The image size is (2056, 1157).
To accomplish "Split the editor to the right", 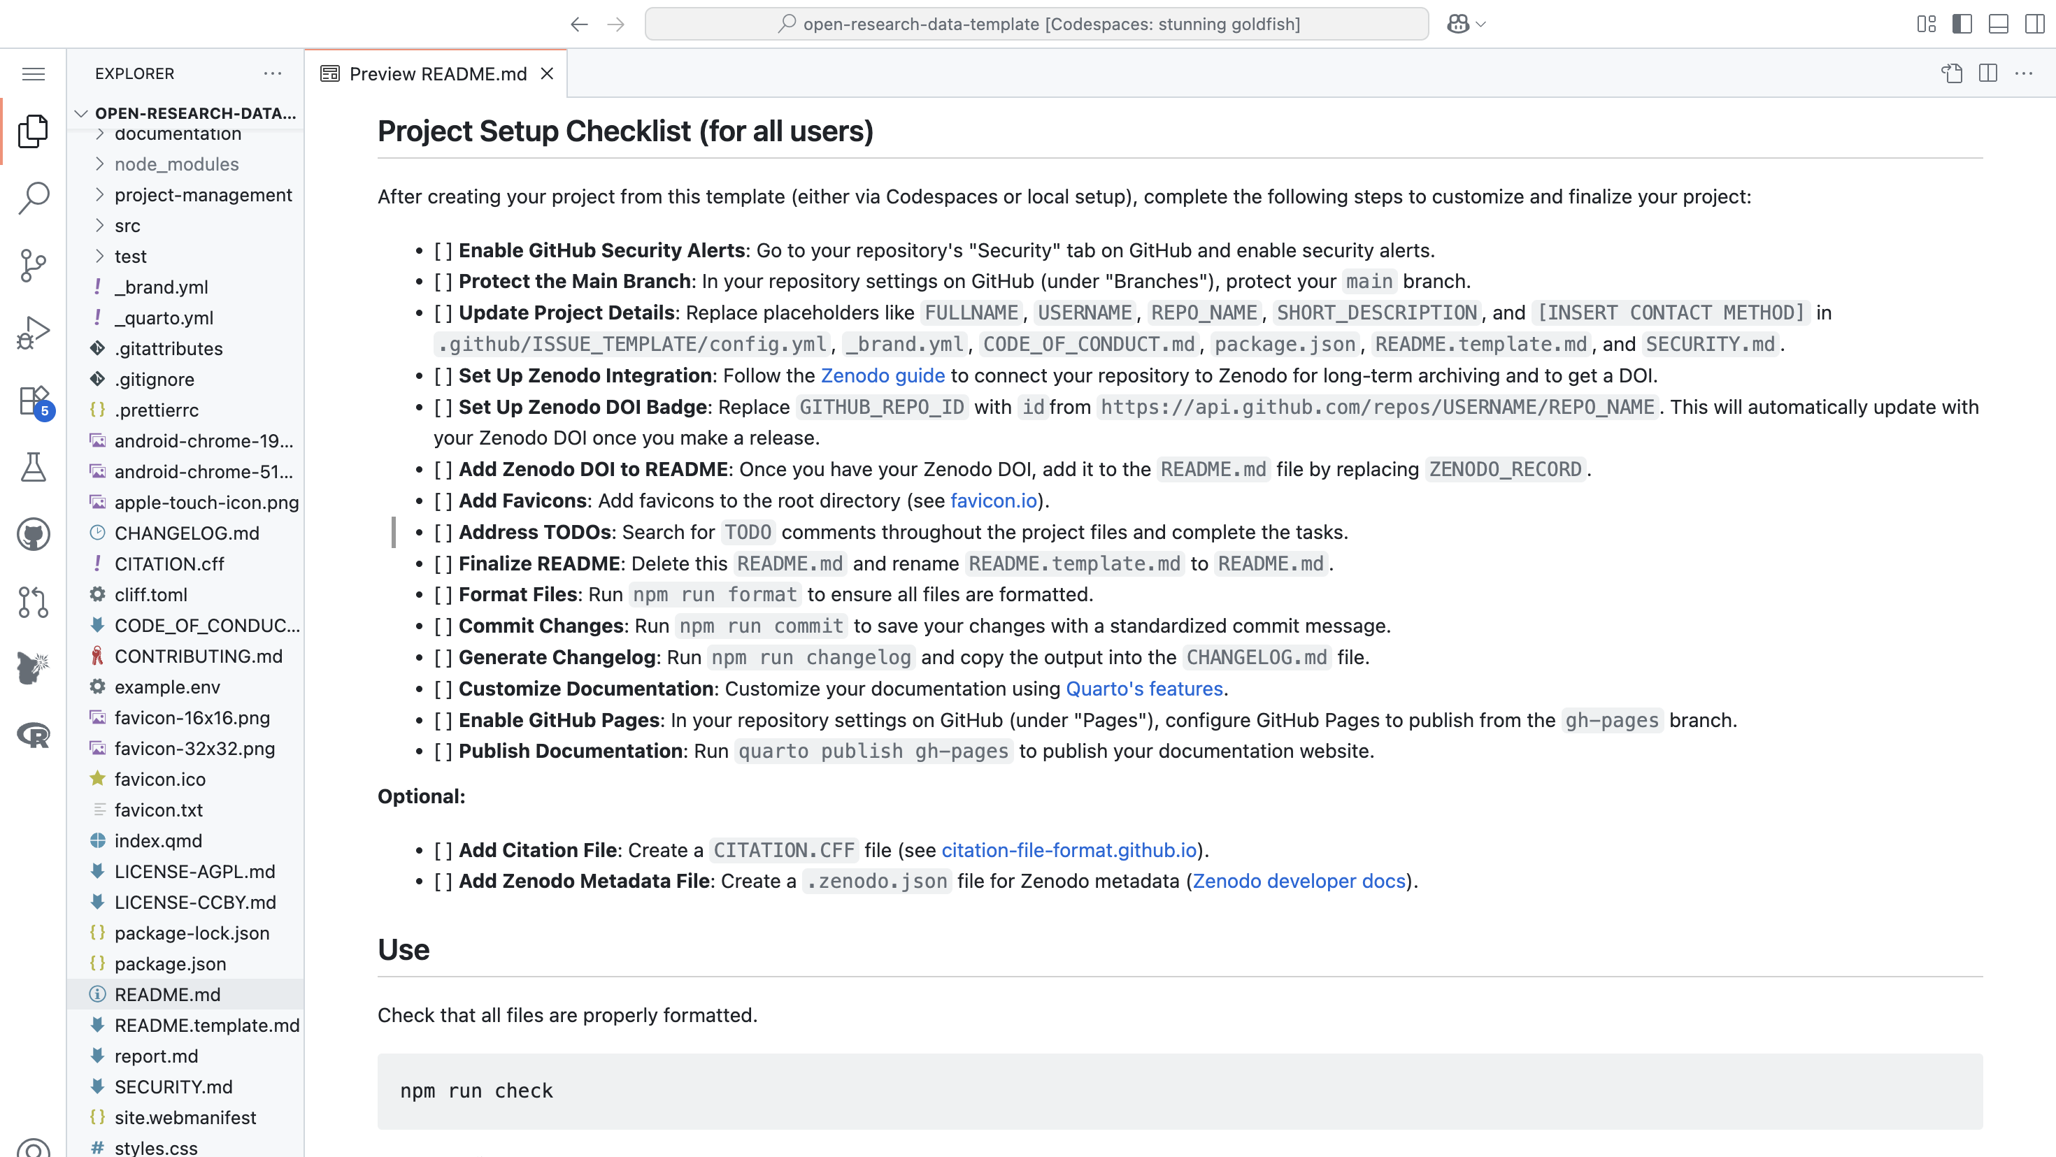I will (x=1988, y=73).
